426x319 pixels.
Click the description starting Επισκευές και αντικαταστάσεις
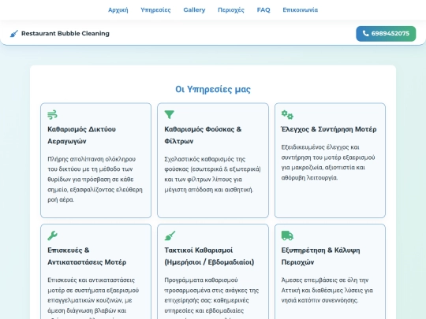click(93, 298)
